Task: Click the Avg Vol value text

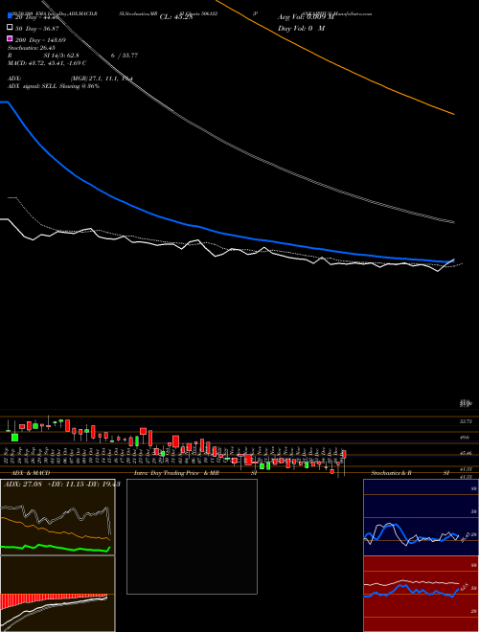Action: 306,17
